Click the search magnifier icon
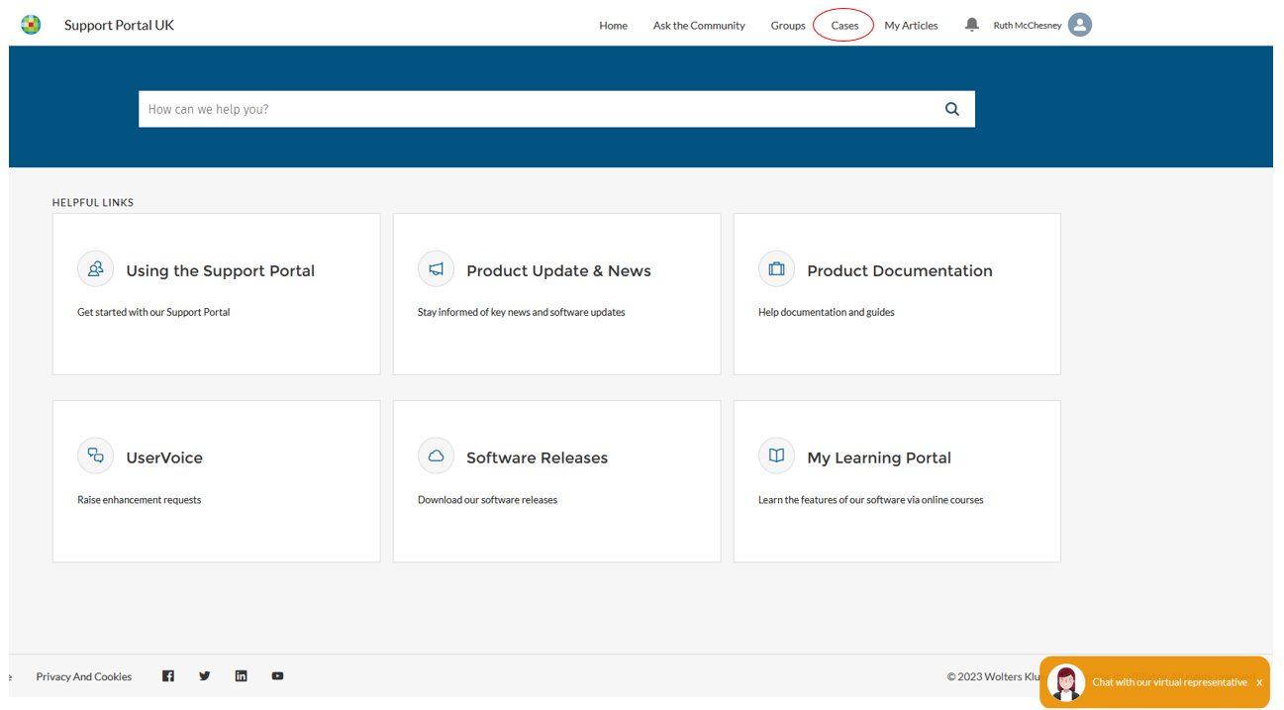 [x=951, y=109]
